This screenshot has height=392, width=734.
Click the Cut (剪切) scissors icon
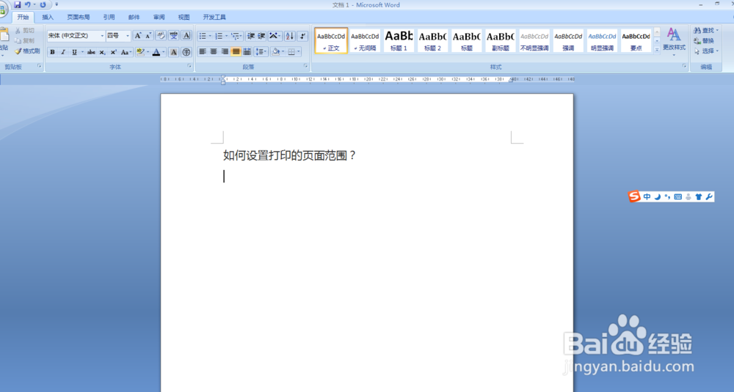pos(18,30)
